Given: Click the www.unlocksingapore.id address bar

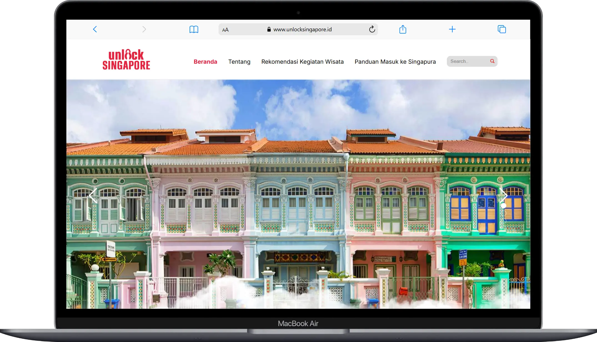Looking at the screenshot, I should (x=298, y=29).
